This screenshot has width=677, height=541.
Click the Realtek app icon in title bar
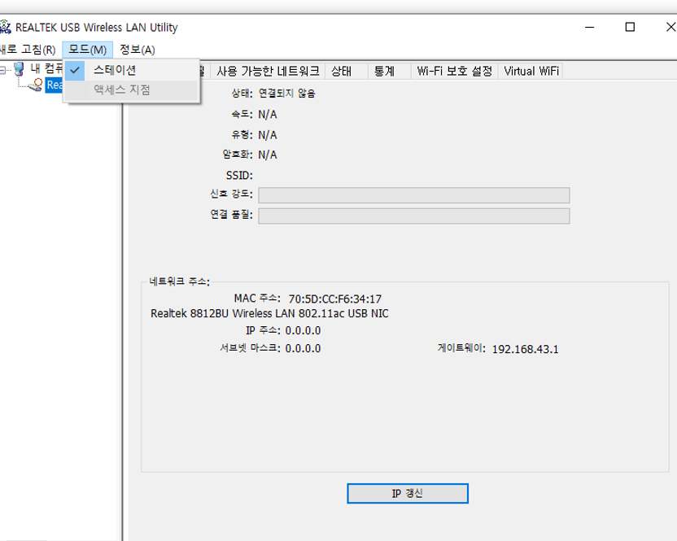[x=5, y=27]
